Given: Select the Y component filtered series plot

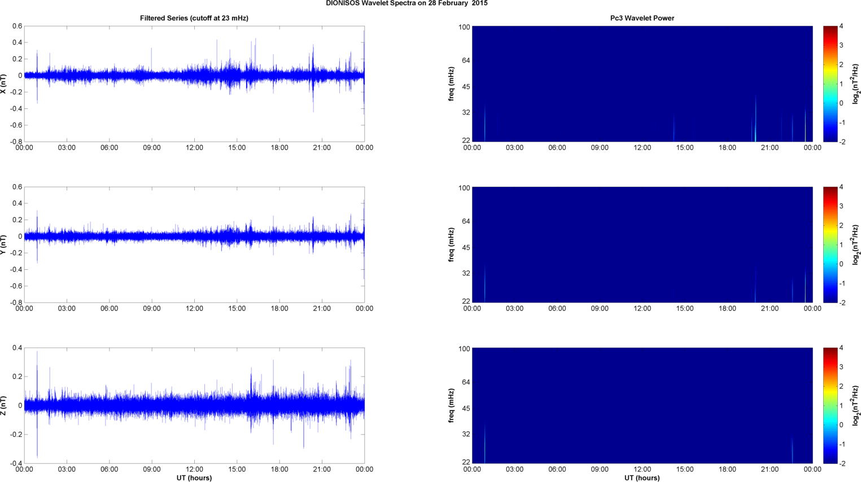Looking at the screenshot, I should [194, 245].
